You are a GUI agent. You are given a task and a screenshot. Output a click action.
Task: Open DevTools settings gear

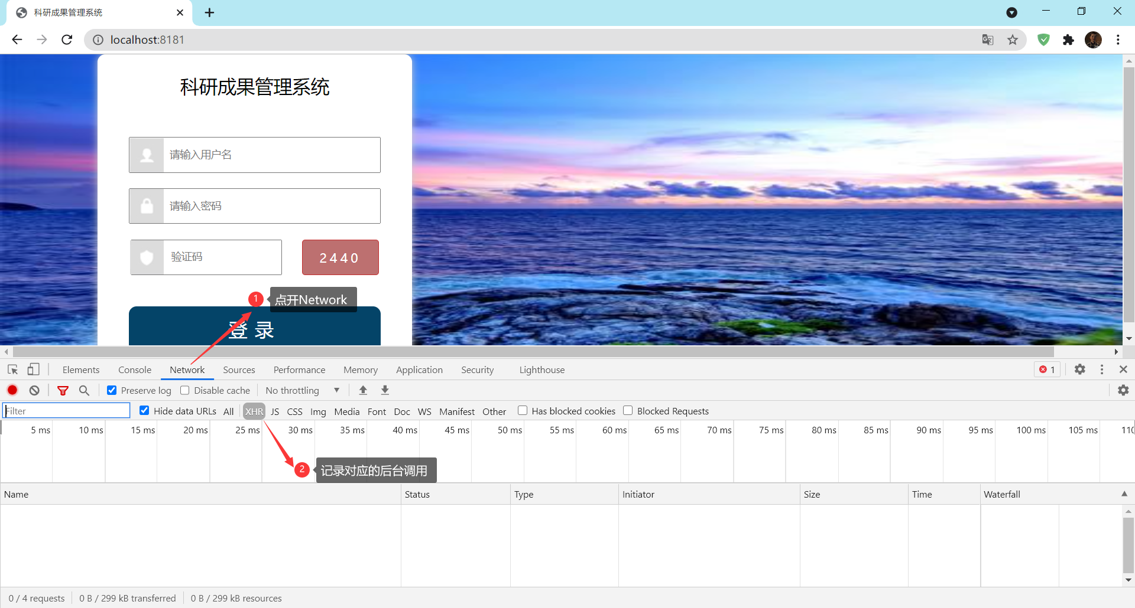pos(1080,370)
